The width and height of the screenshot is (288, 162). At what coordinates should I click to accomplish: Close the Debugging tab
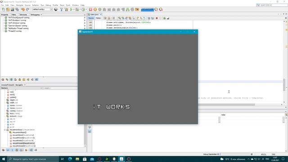(x=41, y=14)
